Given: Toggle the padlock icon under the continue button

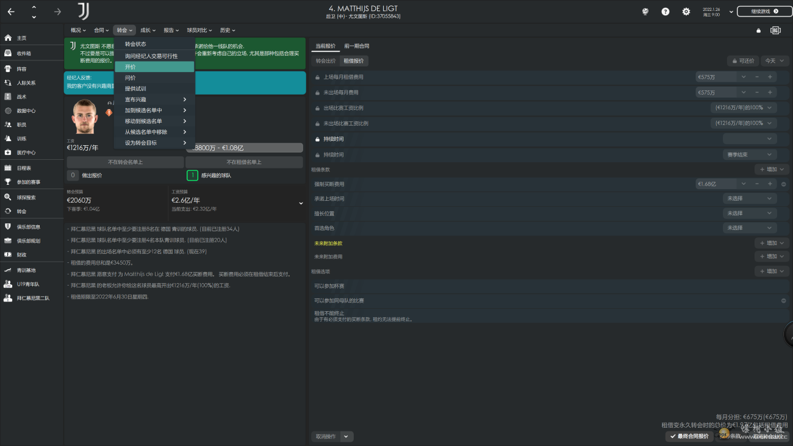Looking at the screenshot, I should click(758, 31).
